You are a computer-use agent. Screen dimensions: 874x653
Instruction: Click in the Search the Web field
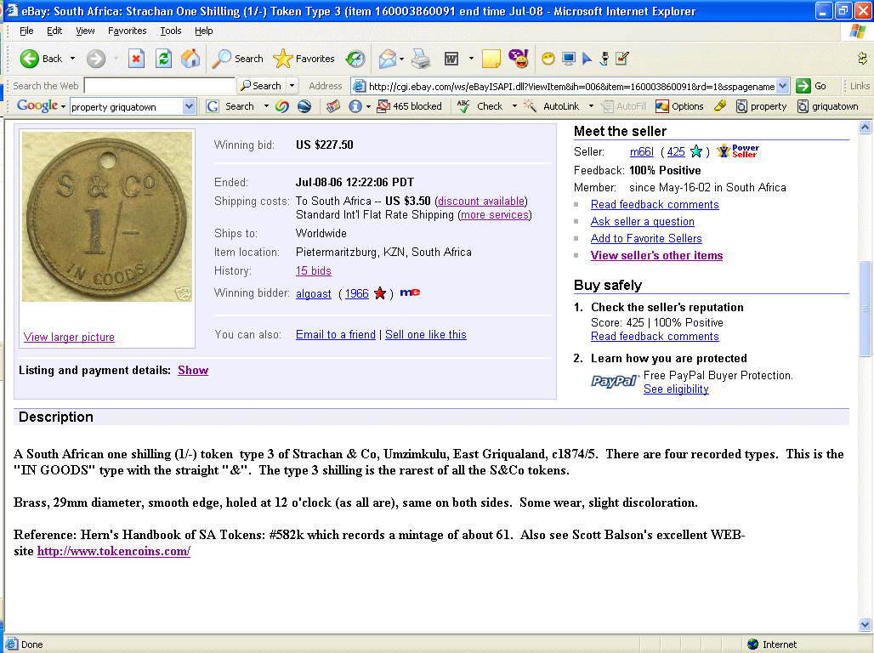tap(160, 86)
